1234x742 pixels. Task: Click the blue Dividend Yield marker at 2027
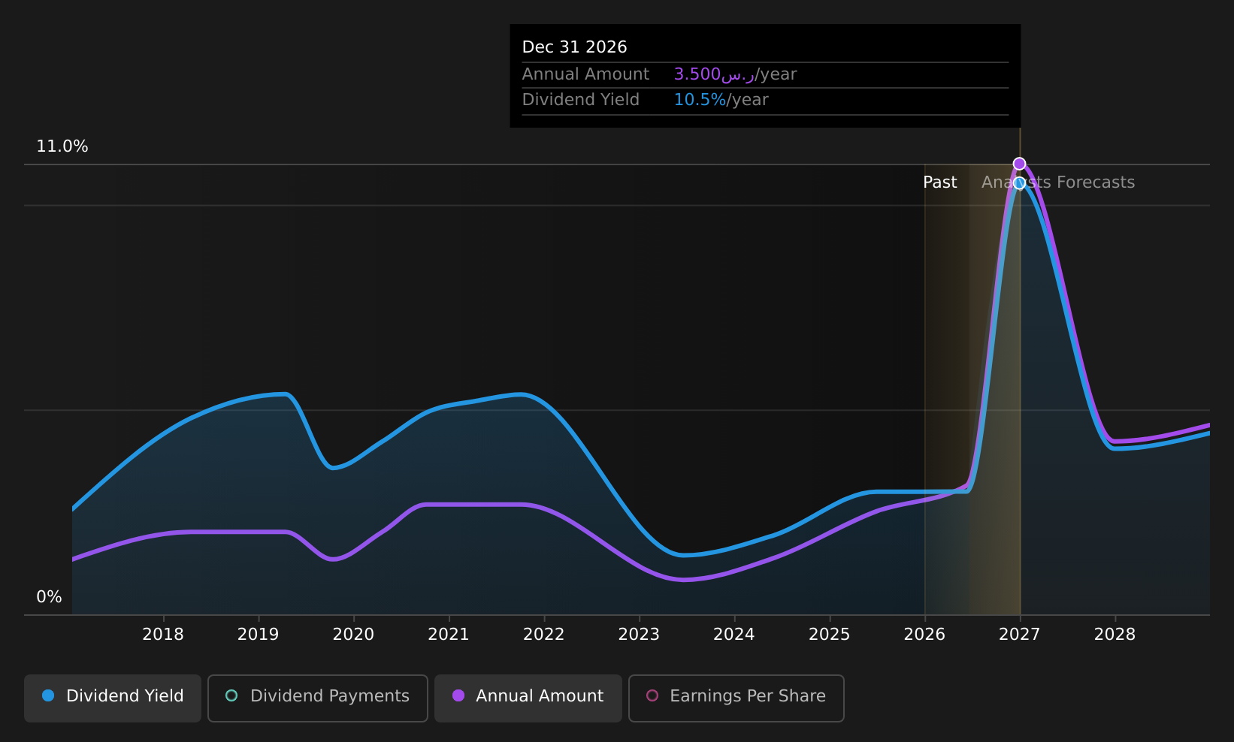1019,183
